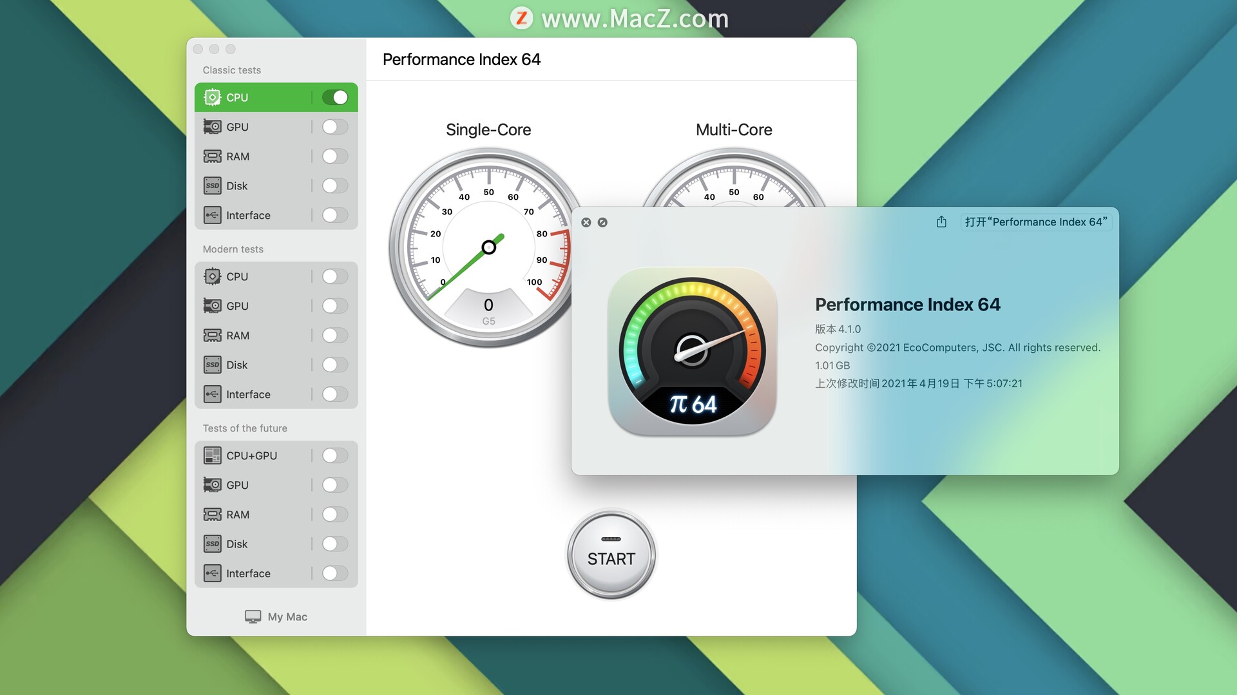The image size is (1237, 695).
Task: Enable the Classic Interface test toggle
Action: [x=335, y=215]
